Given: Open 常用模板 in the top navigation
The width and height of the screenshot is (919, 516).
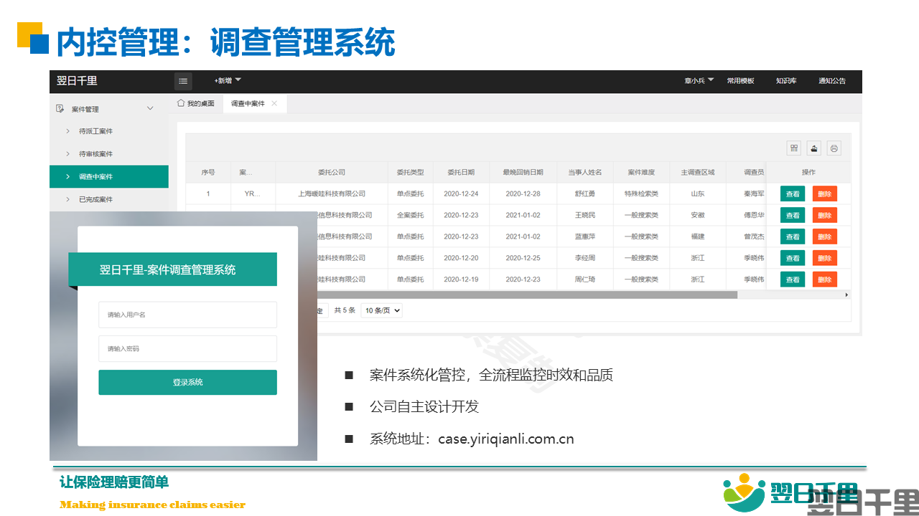Looking at the screenshot, I should (740, 81).
